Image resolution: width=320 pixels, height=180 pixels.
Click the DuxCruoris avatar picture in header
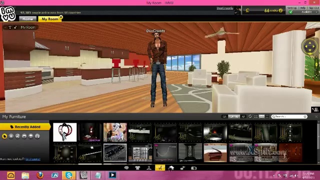tap(238, 11)
